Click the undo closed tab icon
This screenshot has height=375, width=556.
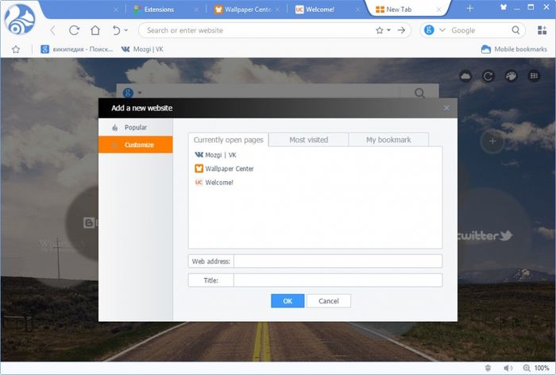116,30
